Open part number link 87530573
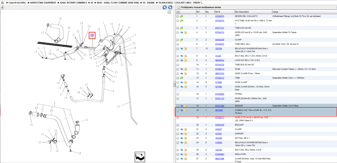This screenshot has width=337, height=163. pos(220,118)
